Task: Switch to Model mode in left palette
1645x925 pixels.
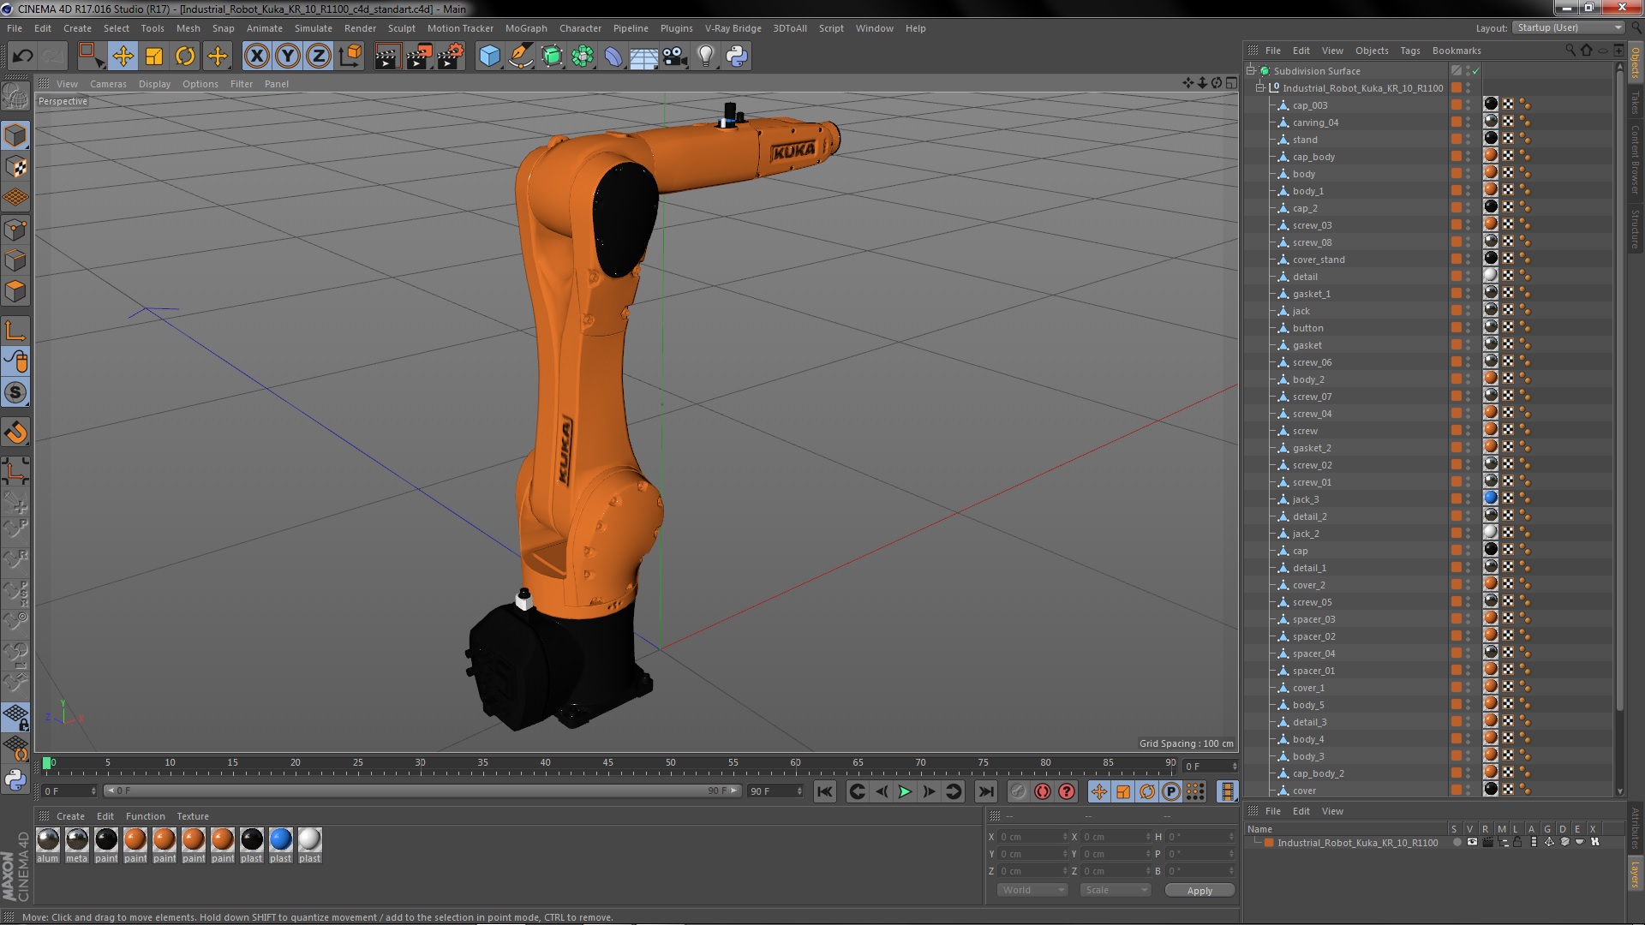Action: (15, 135)
